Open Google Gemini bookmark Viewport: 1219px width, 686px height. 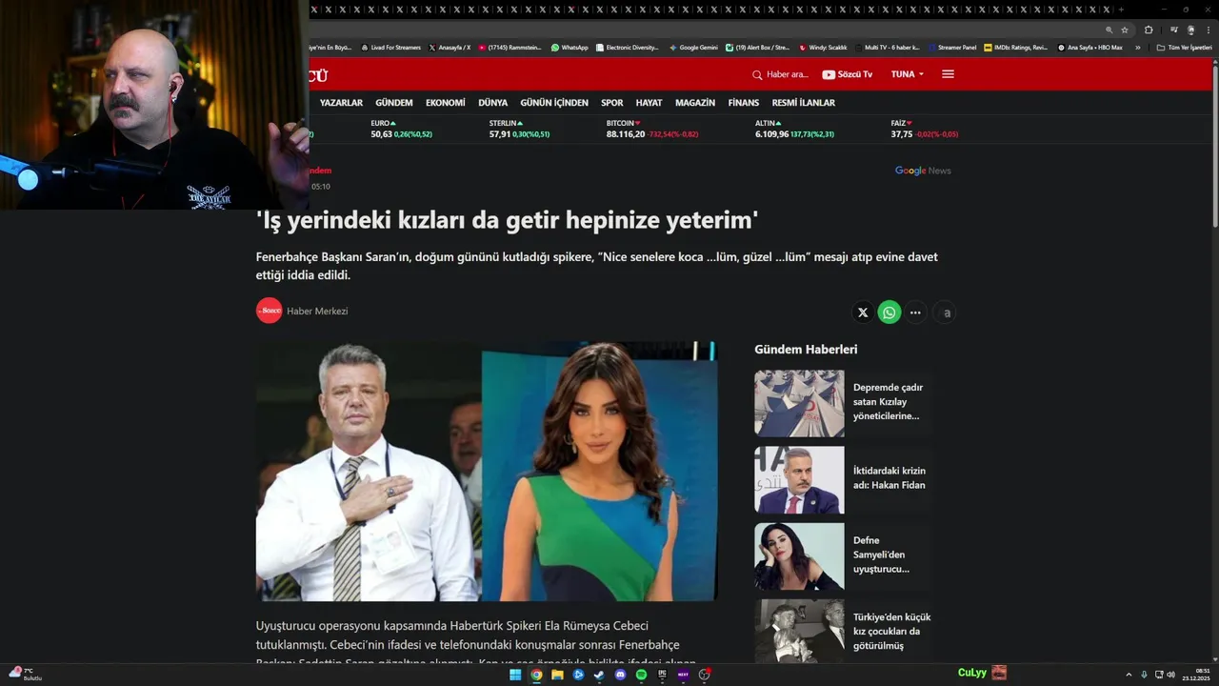(x=693, y=48)
